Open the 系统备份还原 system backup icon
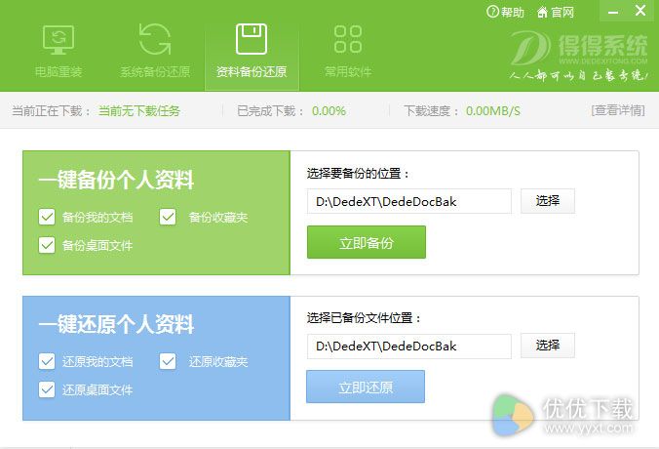 point(155,39)
